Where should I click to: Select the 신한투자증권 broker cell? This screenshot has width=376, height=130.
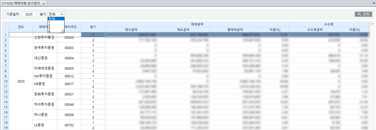(45, 37)
